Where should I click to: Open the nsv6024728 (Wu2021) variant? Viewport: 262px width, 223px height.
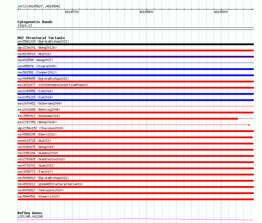34,141
